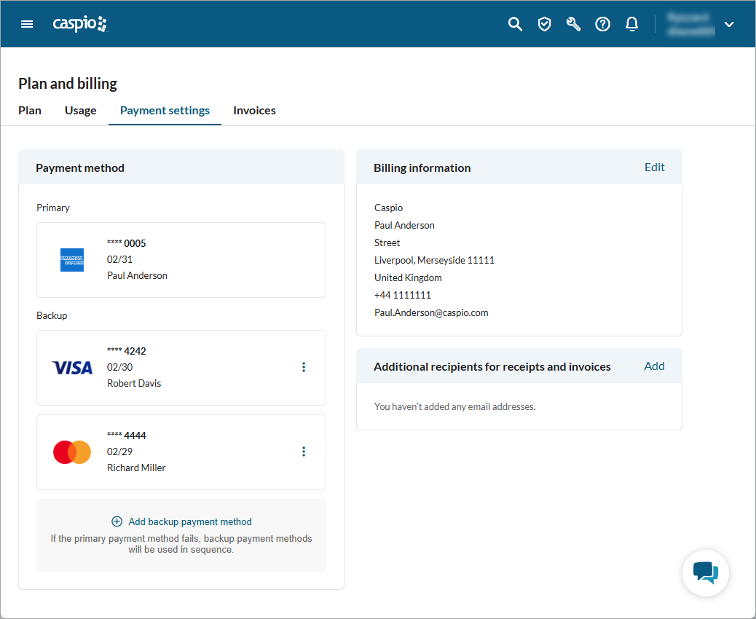Add a recipient for receipts and invoices
Screen dimensions: 756x619
click(654, 366)
